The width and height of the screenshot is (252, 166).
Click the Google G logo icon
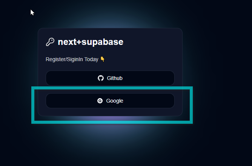(x=100, y=101)
